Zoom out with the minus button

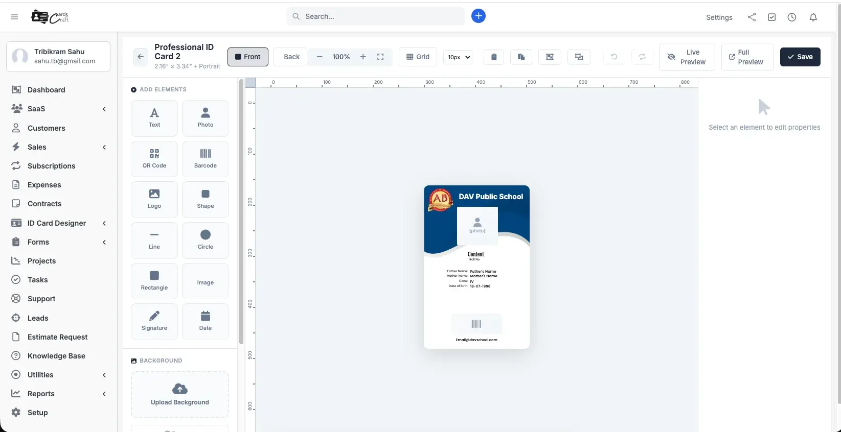pos(320,57)
